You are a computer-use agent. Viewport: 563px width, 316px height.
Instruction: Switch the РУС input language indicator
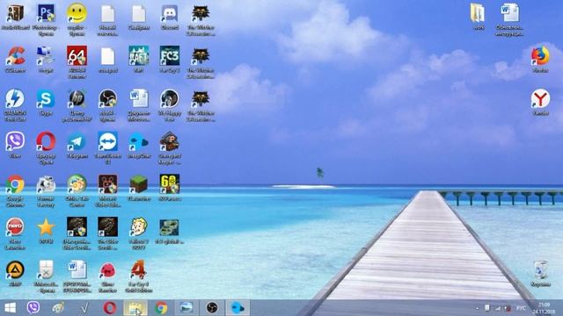[x=521, y=308]
